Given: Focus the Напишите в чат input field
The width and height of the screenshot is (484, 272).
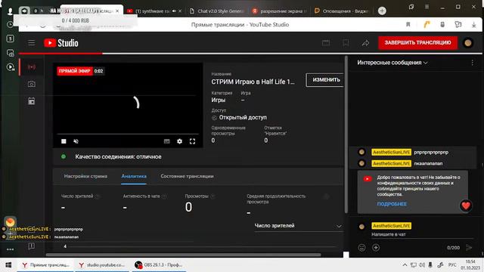Looking at the screenshot, I should tap(422, 234).
